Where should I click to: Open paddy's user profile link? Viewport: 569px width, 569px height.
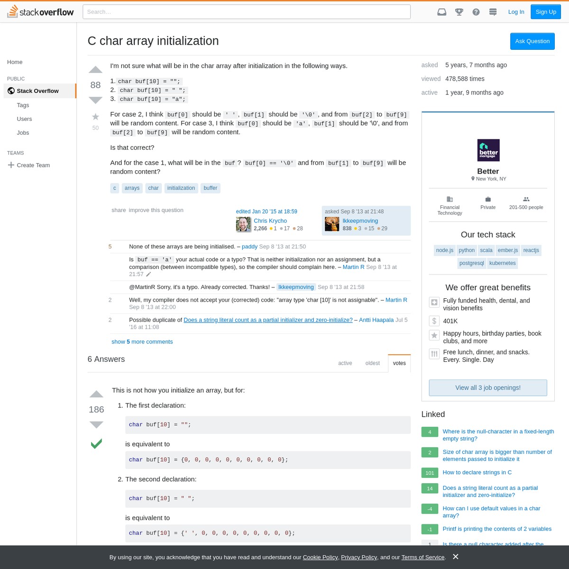click(249, 247)
